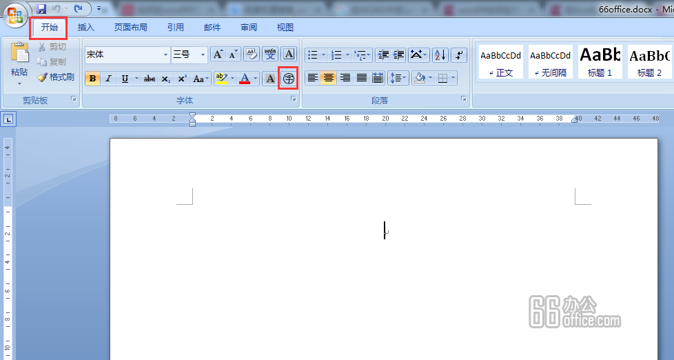Increase the paragraph indent
Screen dimensions: 674x360
tap(398, 54)
